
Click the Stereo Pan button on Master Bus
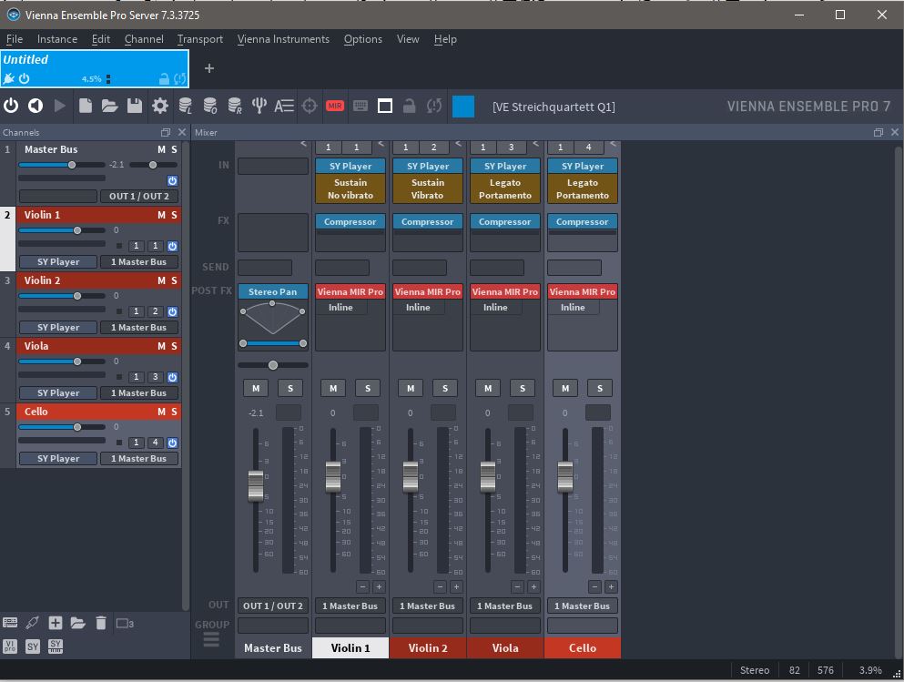273,291
